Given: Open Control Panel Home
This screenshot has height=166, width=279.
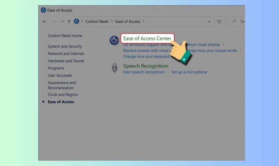Looking at the screenshot, I should (x=65, y=36).
